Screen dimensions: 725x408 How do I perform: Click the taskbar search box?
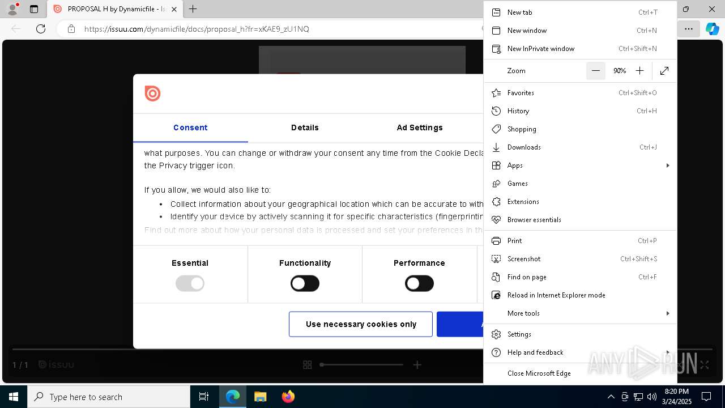pyautogui.click(x=109, y=397)
